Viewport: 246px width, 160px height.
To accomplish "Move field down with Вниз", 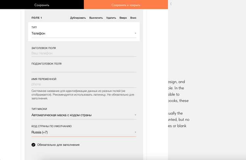I will (x=133, y=18).
